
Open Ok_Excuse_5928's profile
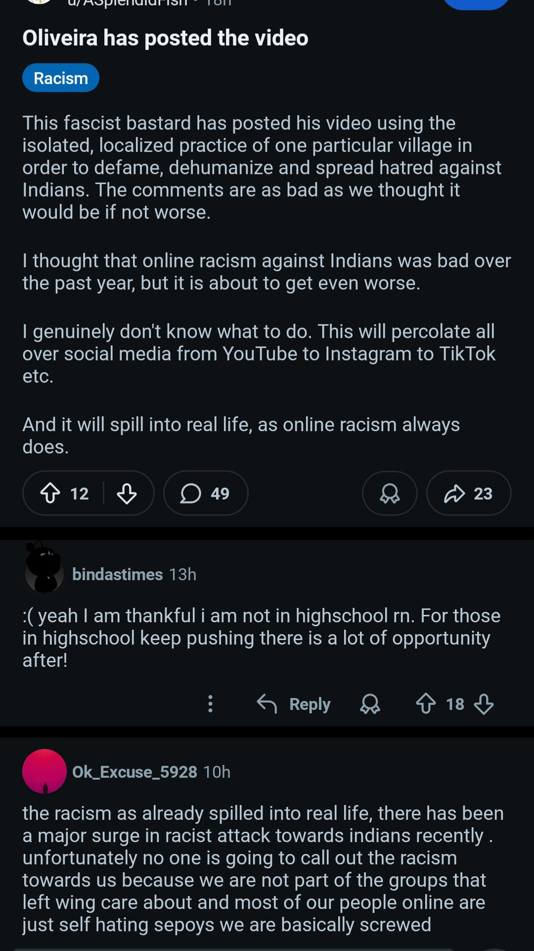coord(133,772)
